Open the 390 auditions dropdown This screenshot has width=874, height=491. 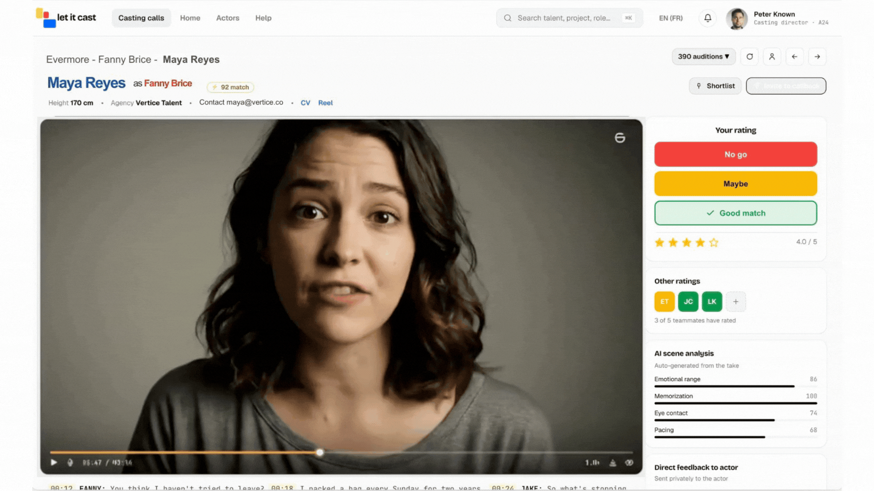[x=703, y=57]
